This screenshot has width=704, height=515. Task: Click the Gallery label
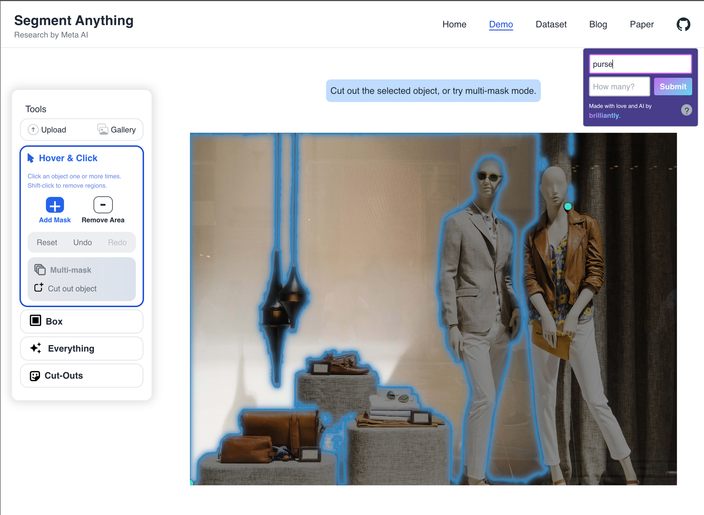point(123,130)
